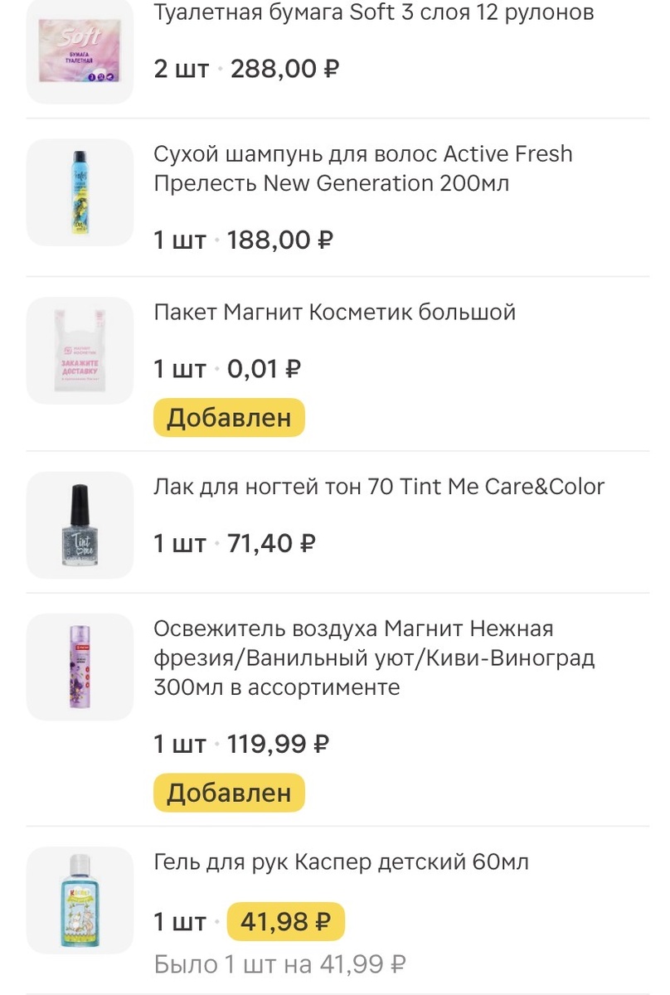Tap Пакет Магнит Косметик большой title
The width and height of the screenshot is (670, 995).
[x=335, y=312]
